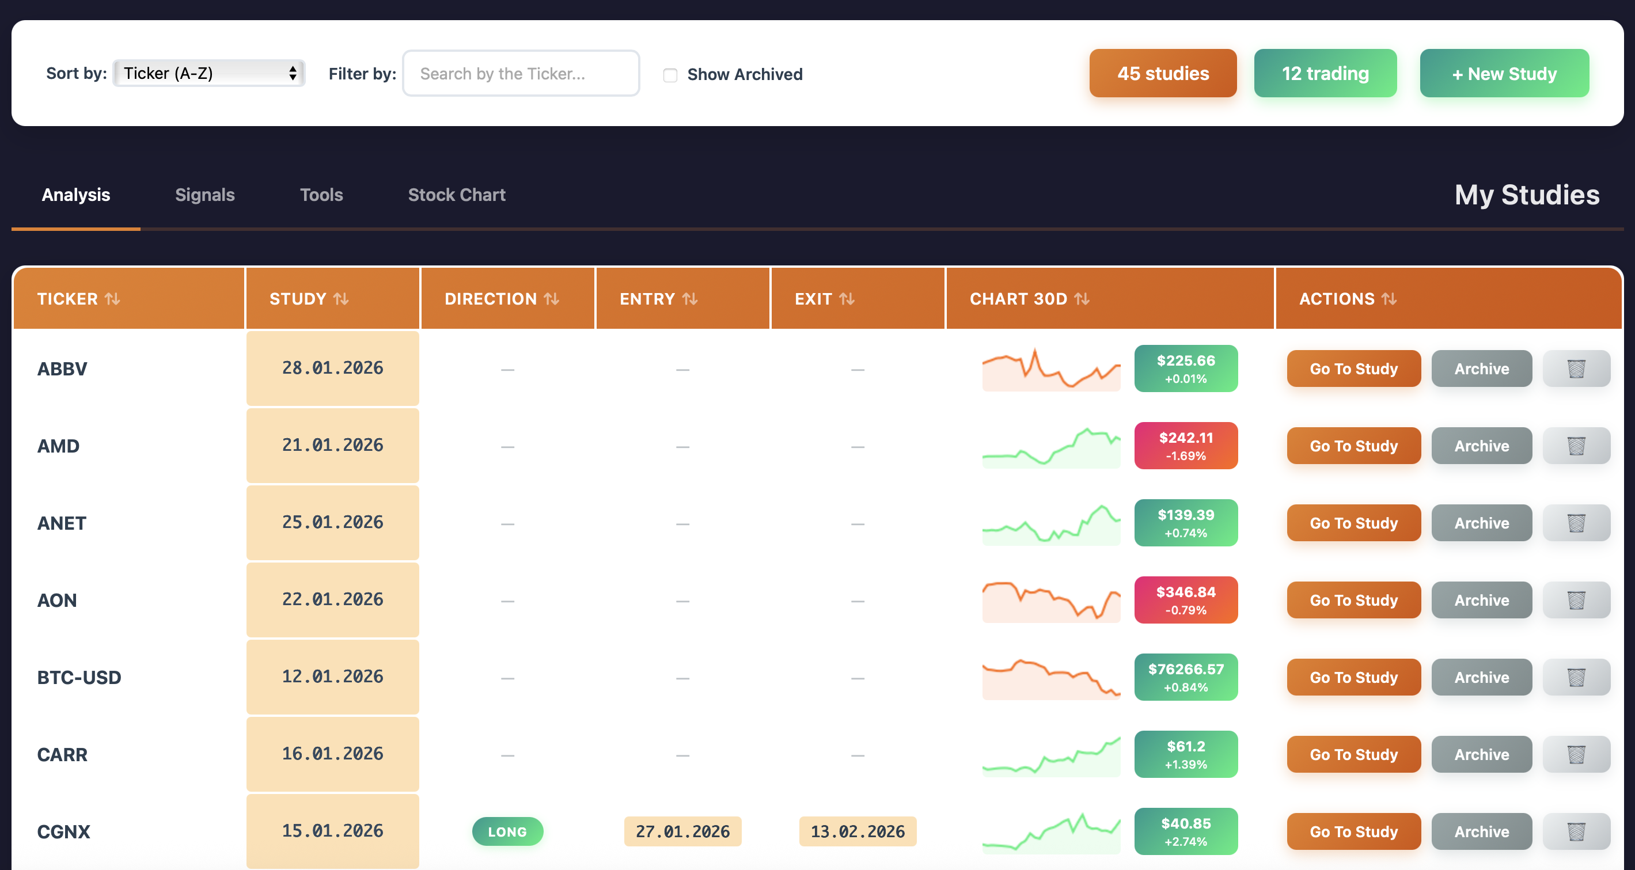Delete the CARR study with trash icon
The width and height of the screenshot is (1635, 870).
click(x=1576, y=754)
